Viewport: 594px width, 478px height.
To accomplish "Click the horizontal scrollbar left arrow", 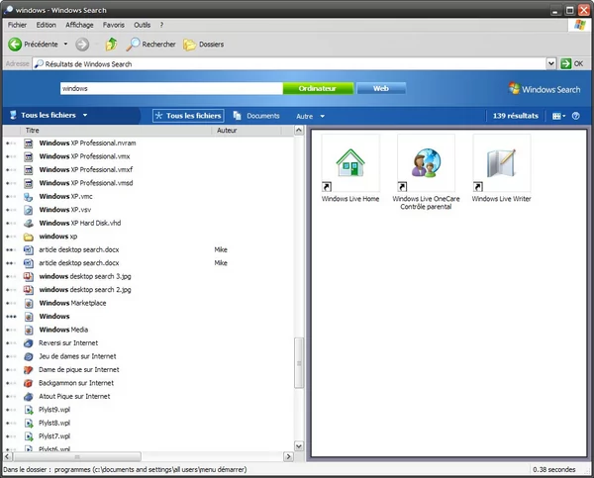I will click(7, 457).
